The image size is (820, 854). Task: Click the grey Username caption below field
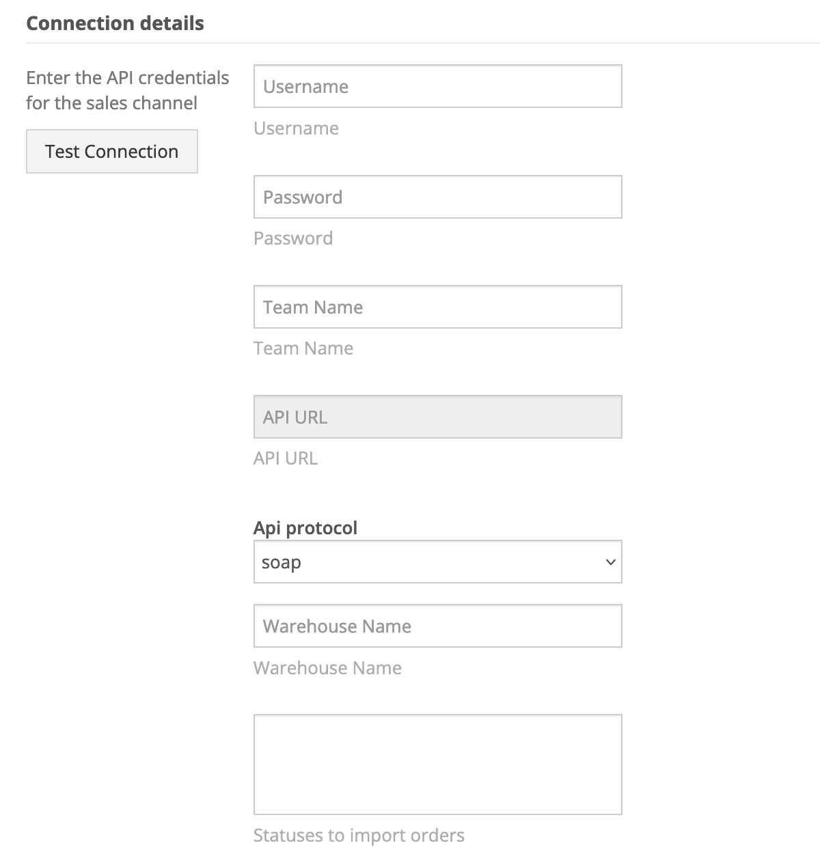coord(296,128)
